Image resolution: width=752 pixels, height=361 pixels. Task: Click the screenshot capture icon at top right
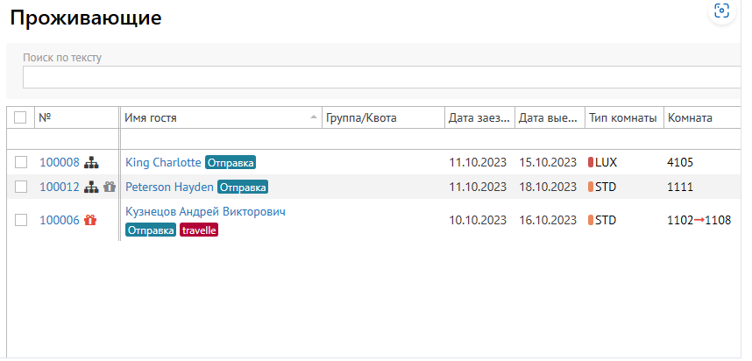click(722, 11)
